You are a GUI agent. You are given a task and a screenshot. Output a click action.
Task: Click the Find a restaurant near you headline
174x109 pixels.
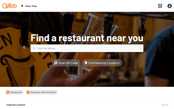(87, 38)
